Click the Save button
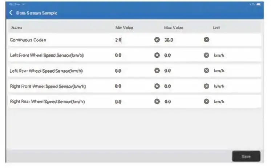 tap(246, 156)
